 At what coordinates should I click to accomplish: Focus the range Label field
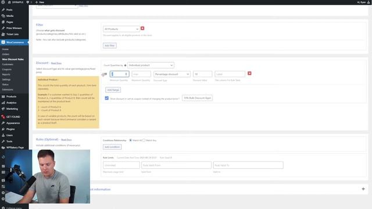[x=230, y=74]
